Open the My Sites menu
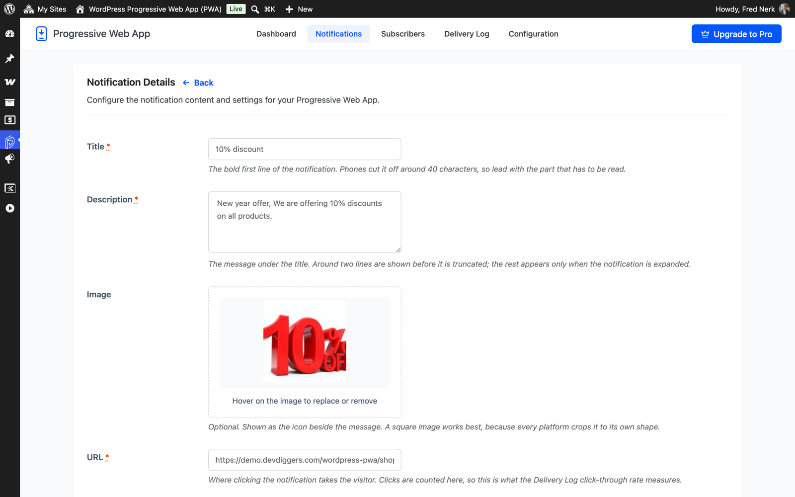This screenshot has height=497, width=795. pyautogui.click(x=45, y=9)
